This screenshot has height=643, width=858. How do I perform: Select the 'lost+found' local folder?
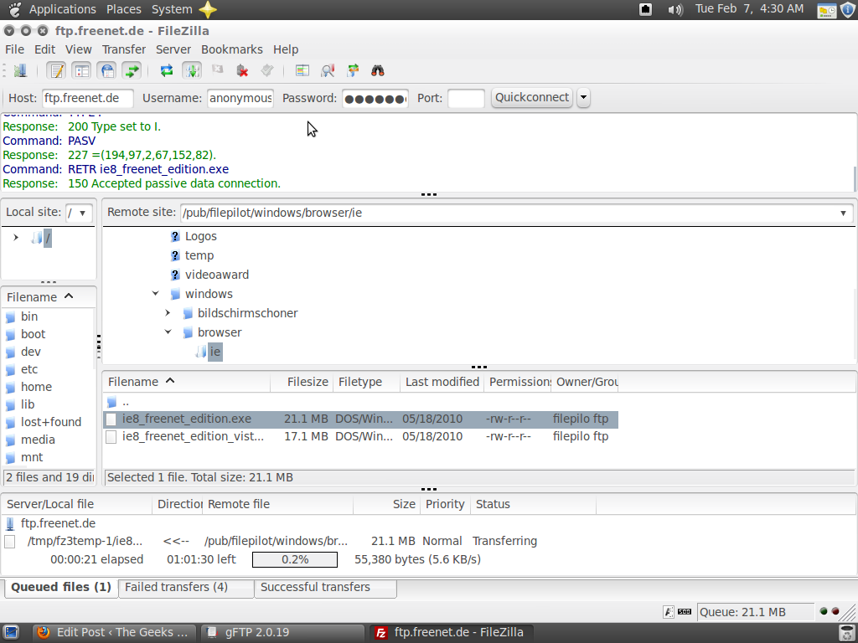click(51, 422)
